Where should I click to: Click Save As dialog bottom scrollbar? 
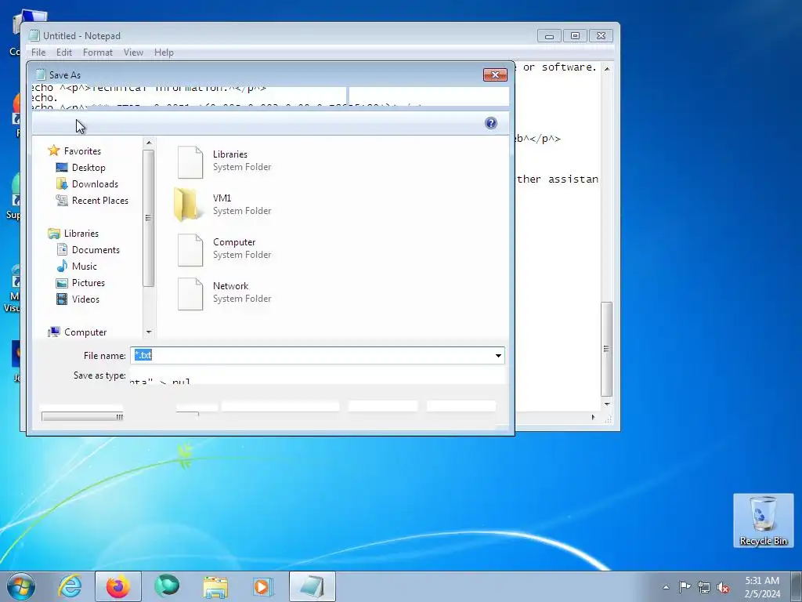point(81,417)
